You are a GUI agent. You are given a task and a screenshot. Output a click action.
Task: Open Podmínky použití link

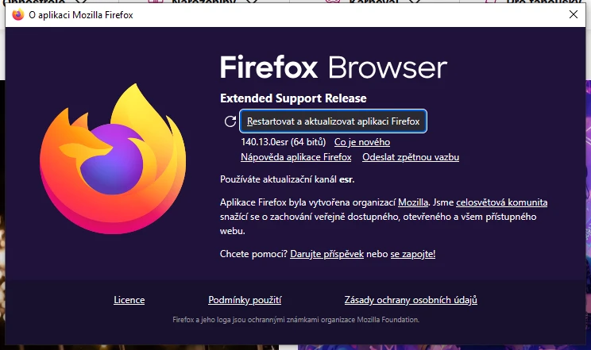point(245,300)
